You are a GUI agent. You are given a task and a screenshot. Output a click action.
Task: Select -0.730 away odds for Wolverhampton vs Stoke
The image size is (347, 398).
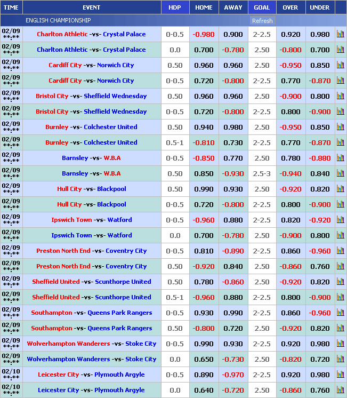[233, 359]
